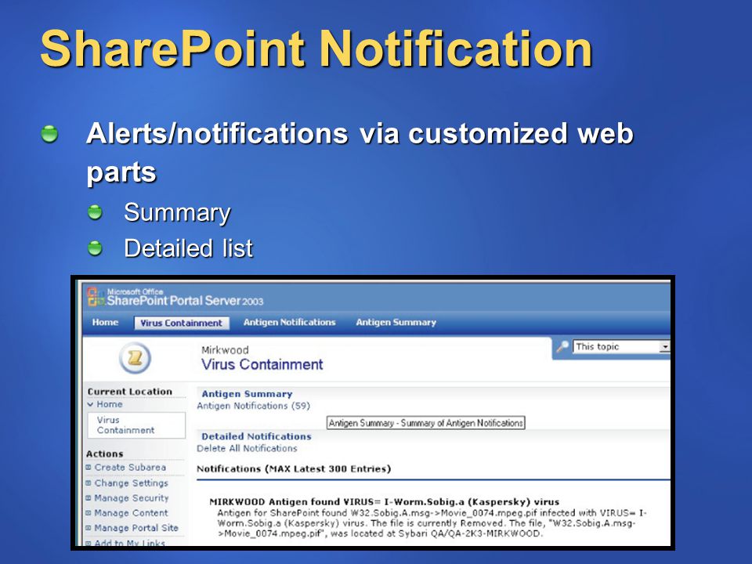The width and height of the screenshot is (752, 564).
Task: Click the Create Subarea bullet icon
Action: point(89,467)
